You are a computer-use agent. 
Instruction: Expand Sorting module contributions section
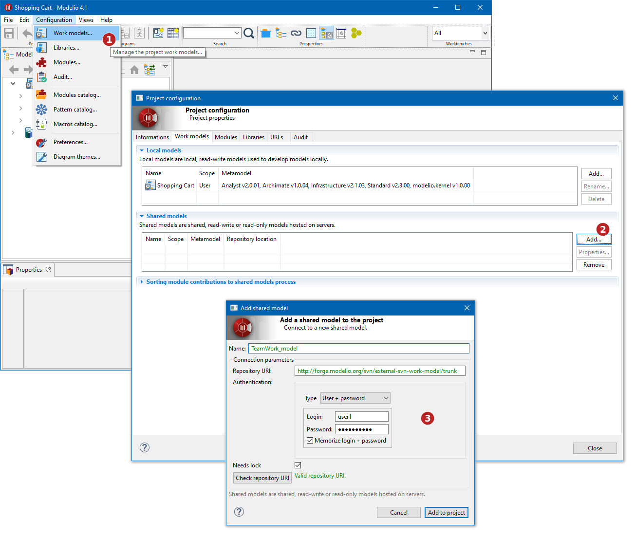[142, 282]
